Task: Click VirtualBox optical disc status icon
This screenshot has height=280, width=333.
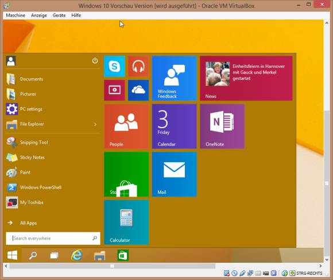Action: (x=234, y=273)
